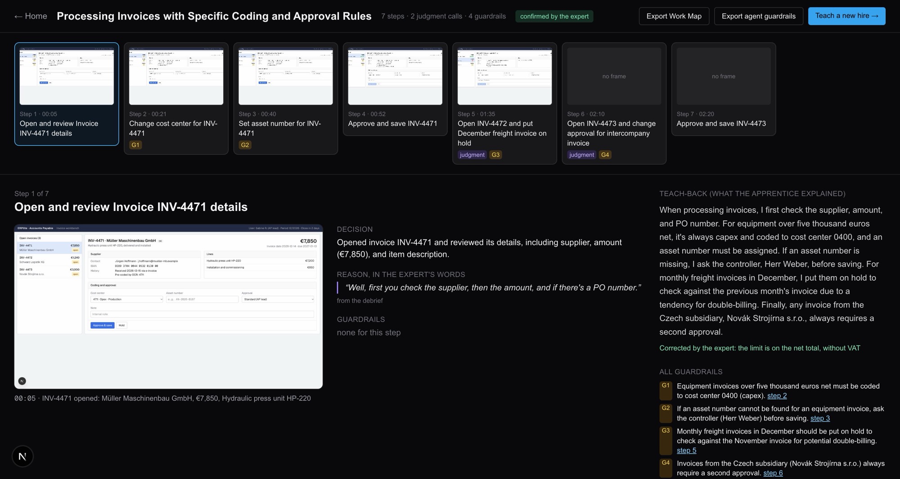Image resolution: width=900 pixels, height=479 pixels.
Task: Select Step 7 Approve and save INV-4473
Action: point(724,89)
